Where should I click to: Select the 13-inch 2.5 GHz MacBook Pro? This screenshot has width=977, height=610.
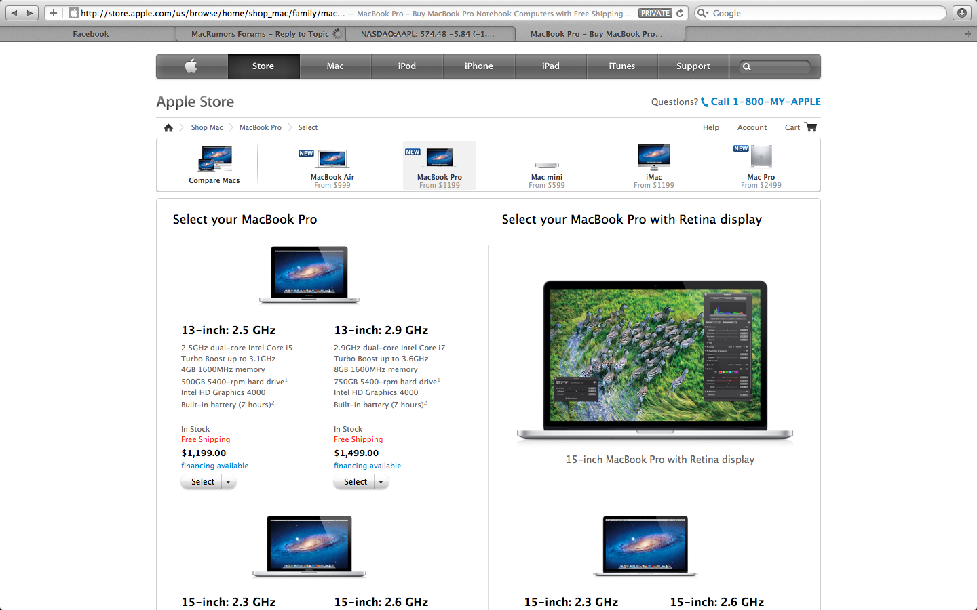202,482
